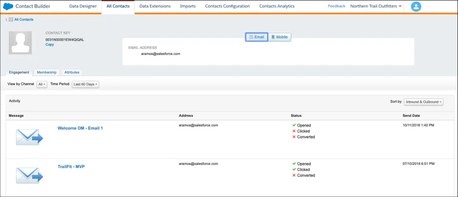Click the All Contacts list icon

[x=11, y=20]
